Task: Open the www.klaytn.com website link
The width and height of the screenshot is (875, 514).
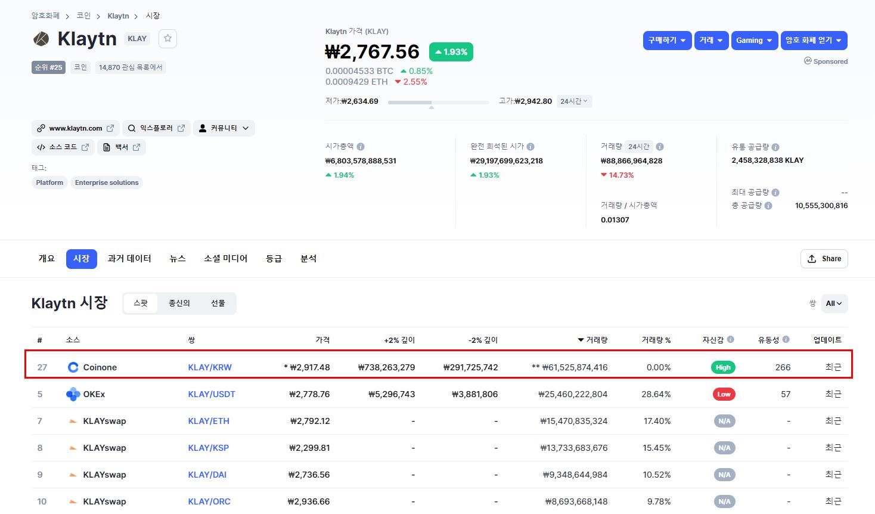Action: (76, 128)
